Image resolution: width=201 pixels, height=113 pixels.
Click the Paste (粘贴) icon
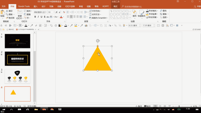tap(3, 12)
